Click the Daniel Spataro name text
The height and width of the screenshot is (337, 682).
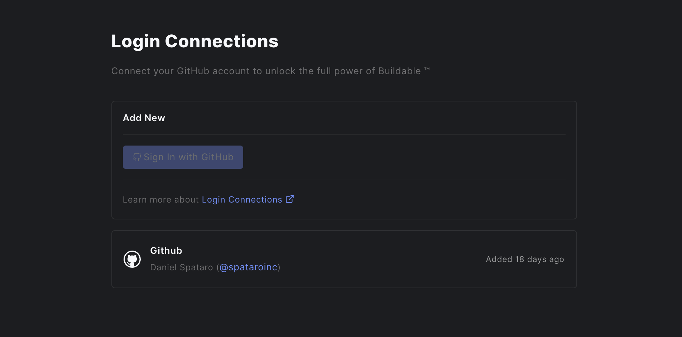pos(182,267)
